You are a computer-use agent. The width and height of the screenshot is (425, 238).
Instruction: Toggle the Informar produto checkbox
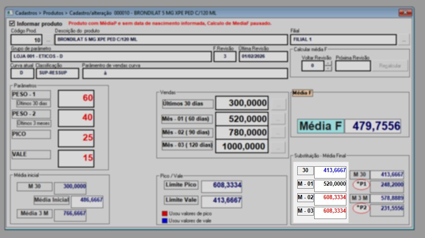12,24
